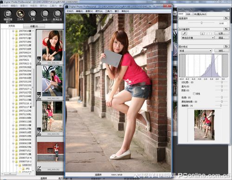Image resolution: width=232 pixels, height=180 pixels.
Task: Open Edit (编辑) menu in the front window
Action: point(79,11)
